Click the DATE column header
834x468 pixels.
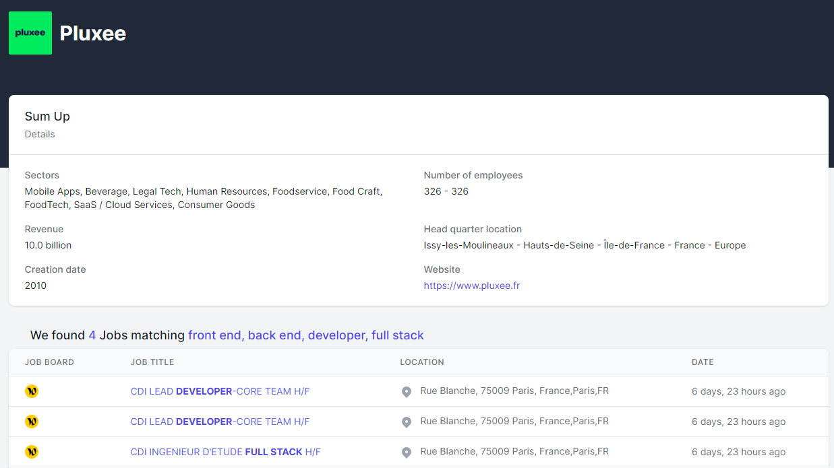[x=703, y=362]
